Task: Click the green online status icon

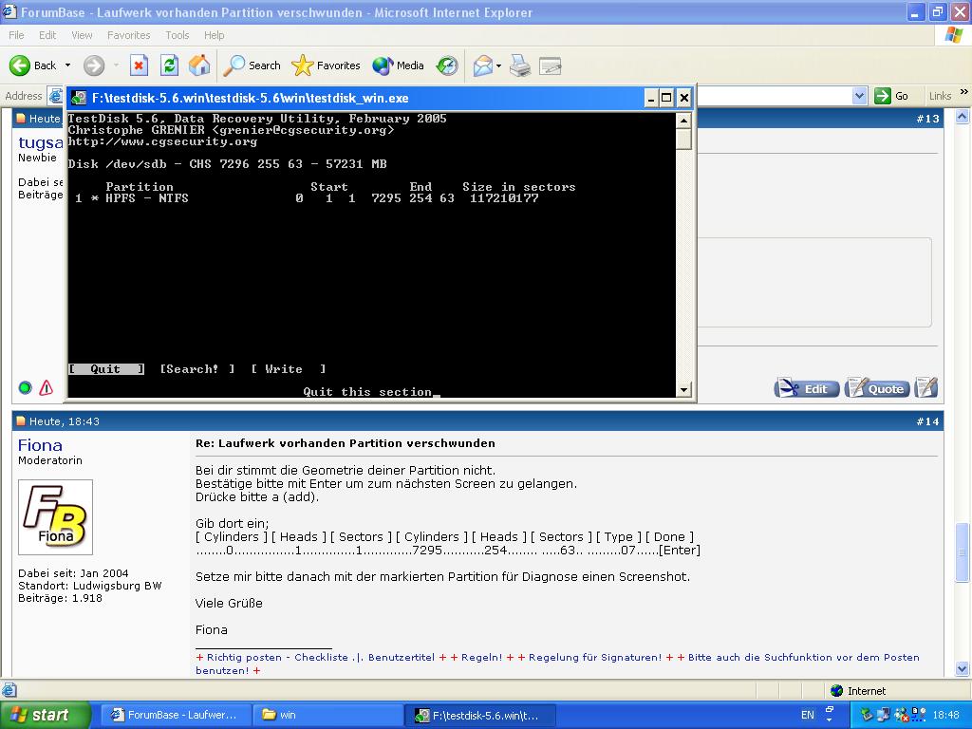Action: pyautogui.click(x=26, y=388)
